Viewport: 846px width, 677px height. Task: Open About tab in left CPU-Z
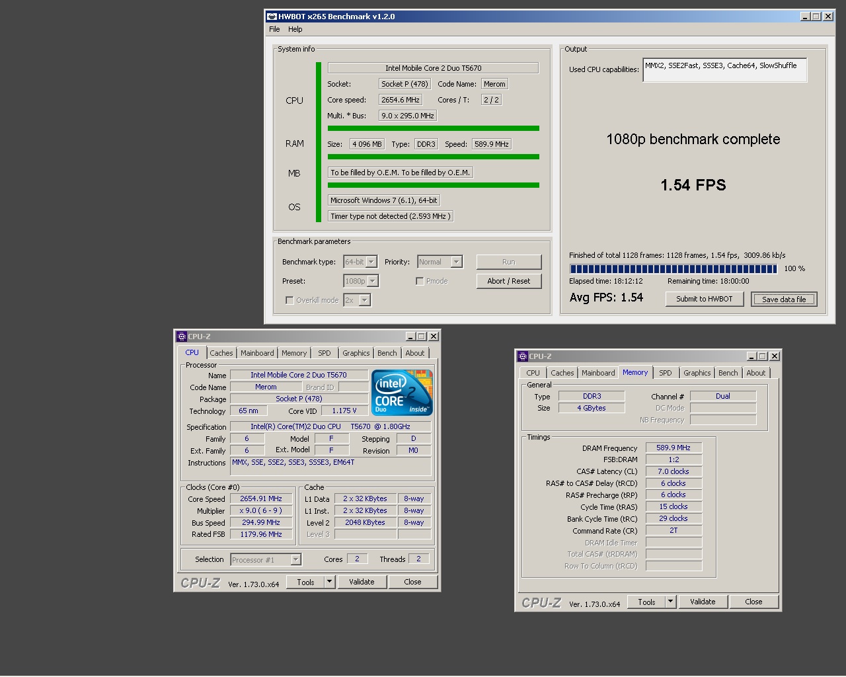tap(415, 353)
